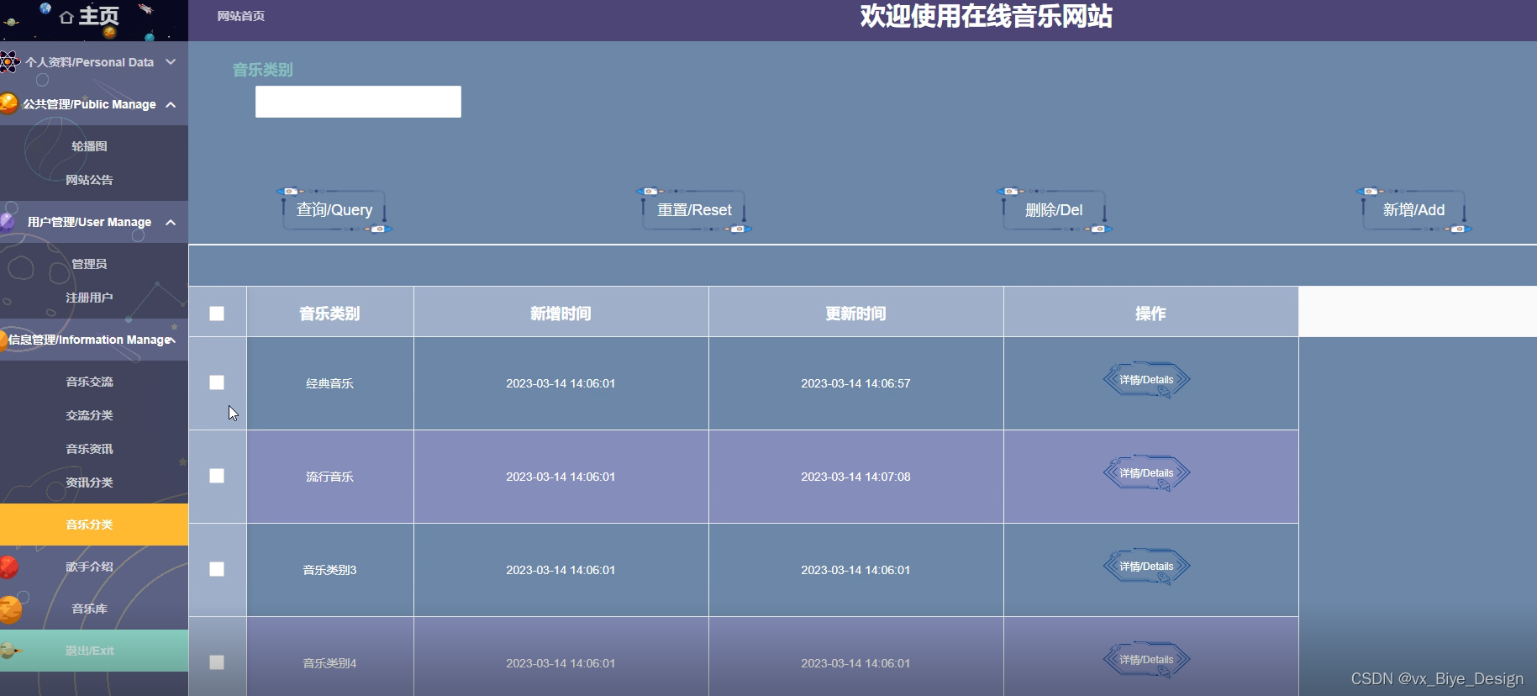Open 交流分类 in the sidebar
The height and width of the screenshot is (696, 1537).
click(x=89, y=415)
